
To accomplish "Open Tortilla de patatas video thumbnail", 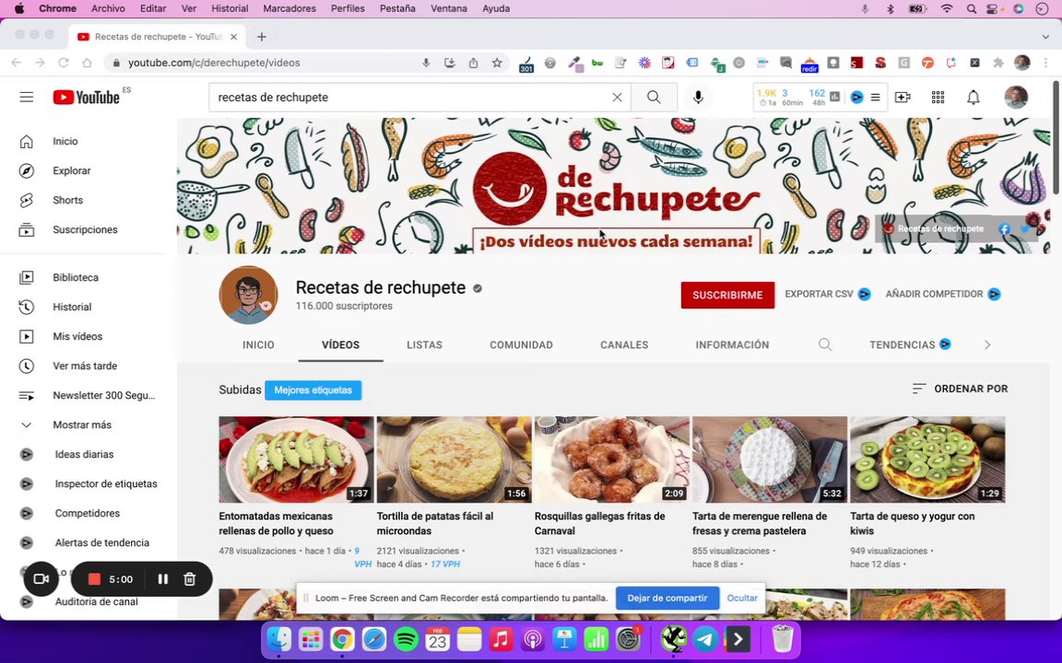I will click(x=454, y=460).
